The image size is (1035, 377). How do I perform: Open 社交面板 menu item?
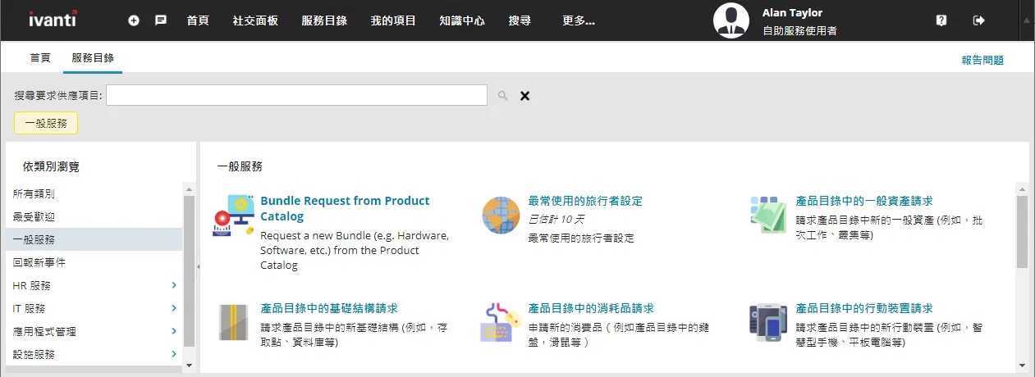(255, 20)
